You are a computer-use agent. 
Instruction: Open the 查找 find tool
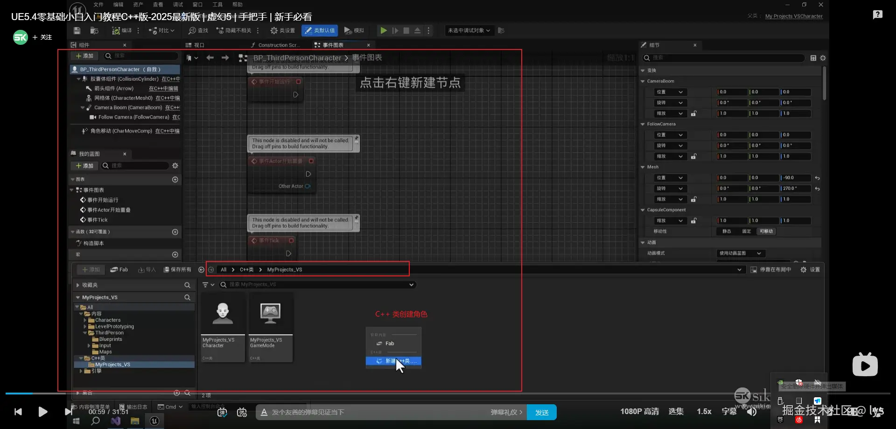[198, 30]
